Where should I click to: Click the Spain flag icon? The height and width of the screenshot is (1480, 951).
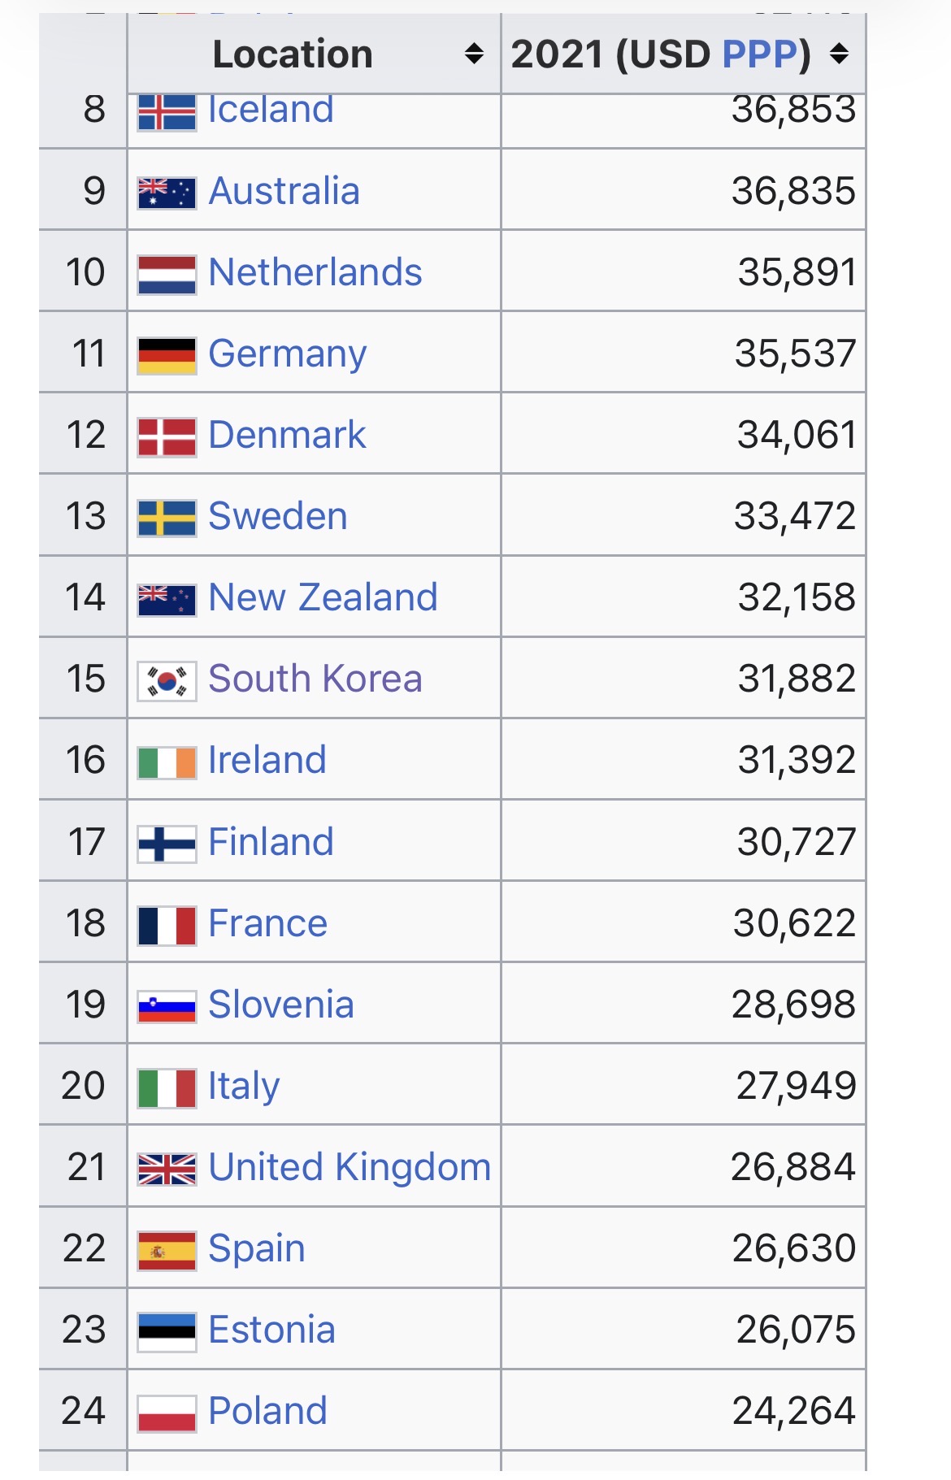167,1250
